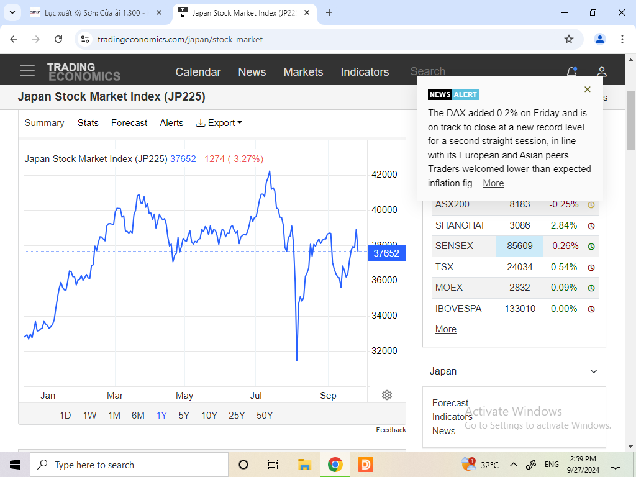The height and width of the screenshot is (477, 636).
Task: Go back to the previous page
Action: pyautogui.click(x=14, y=39)
